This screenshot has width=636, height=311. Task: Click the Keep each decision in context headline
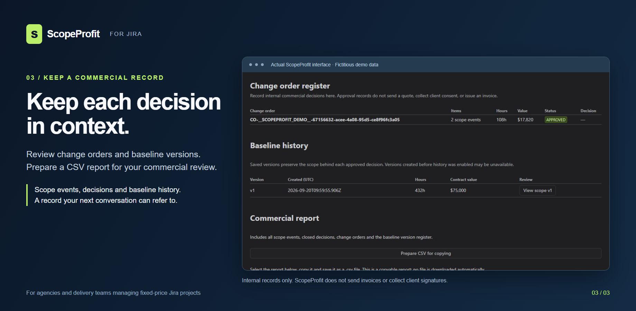[x=124, y=114]
